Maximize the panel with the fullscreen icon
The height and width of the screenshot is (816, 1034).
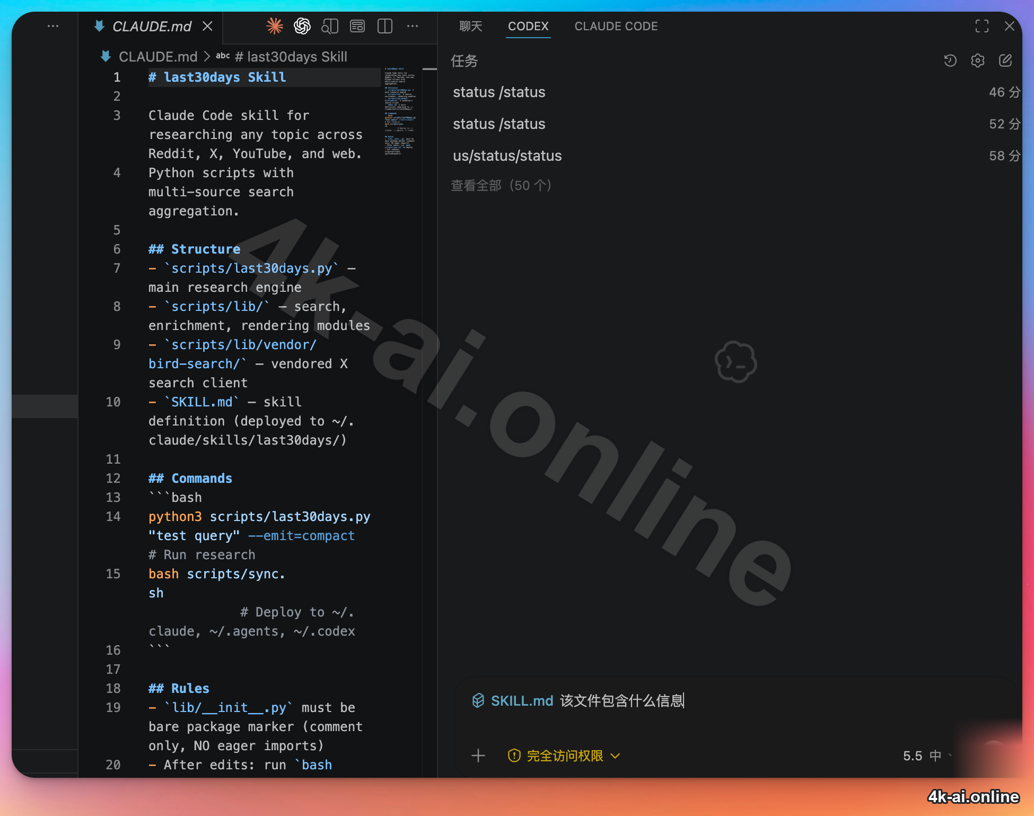pos(982,26)
